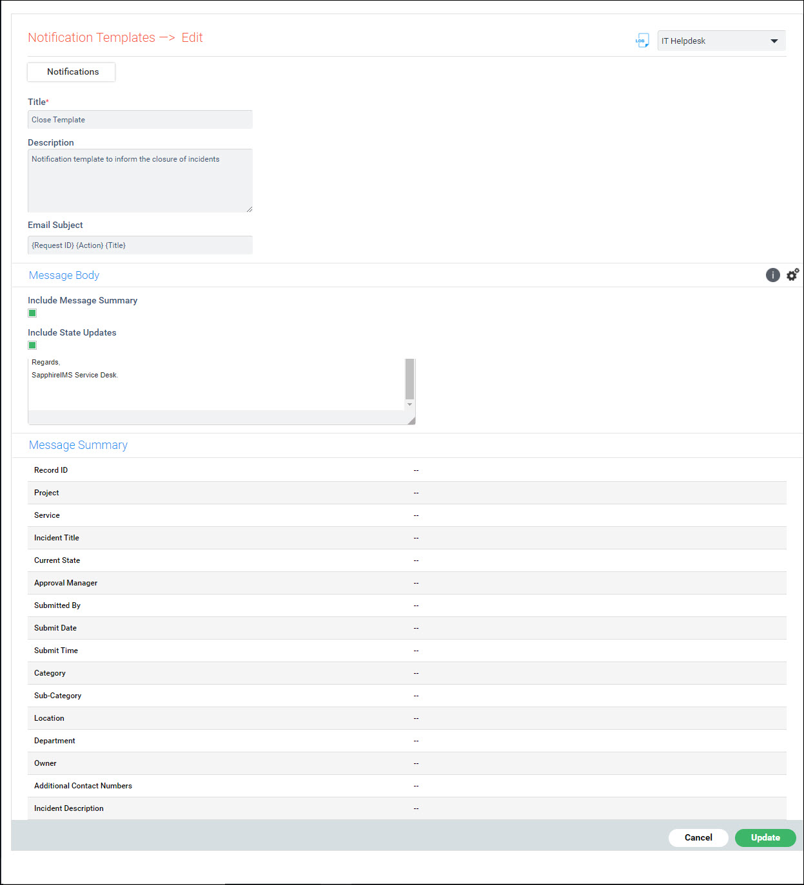This screenshot has height=885, width=804.
Task: Click the Email Subject input field
Action: [x=140, y=245]
